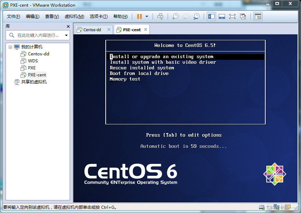Collapse the 我的计算机 tree node
This screenshot has width=301, height=213.
(x=10, y=46)
